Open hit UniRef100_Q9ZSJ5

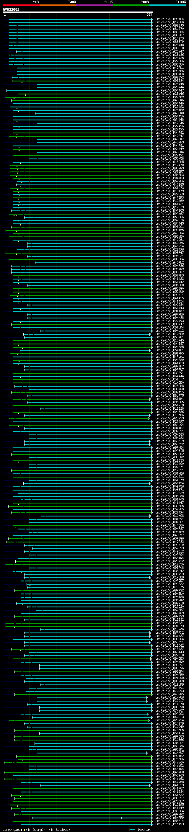(170, 25)
